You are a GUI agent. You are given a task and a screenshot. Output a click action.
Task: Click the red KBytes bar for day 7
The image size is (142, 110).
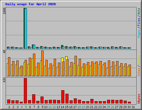coord(34,99)
